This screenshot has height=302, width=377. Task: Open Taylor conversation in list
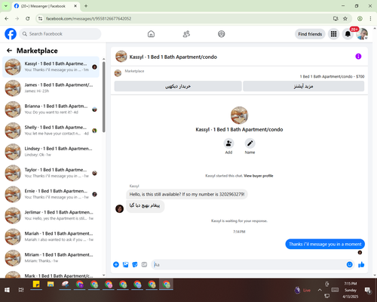51,173
